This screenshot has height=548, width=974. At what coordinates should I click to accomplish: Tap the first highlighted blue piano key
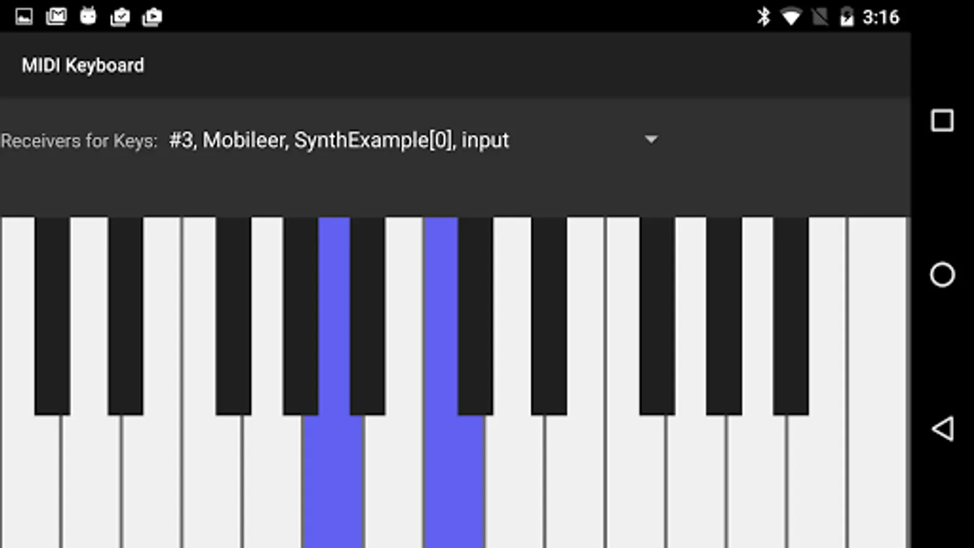[x=334, y=481]
